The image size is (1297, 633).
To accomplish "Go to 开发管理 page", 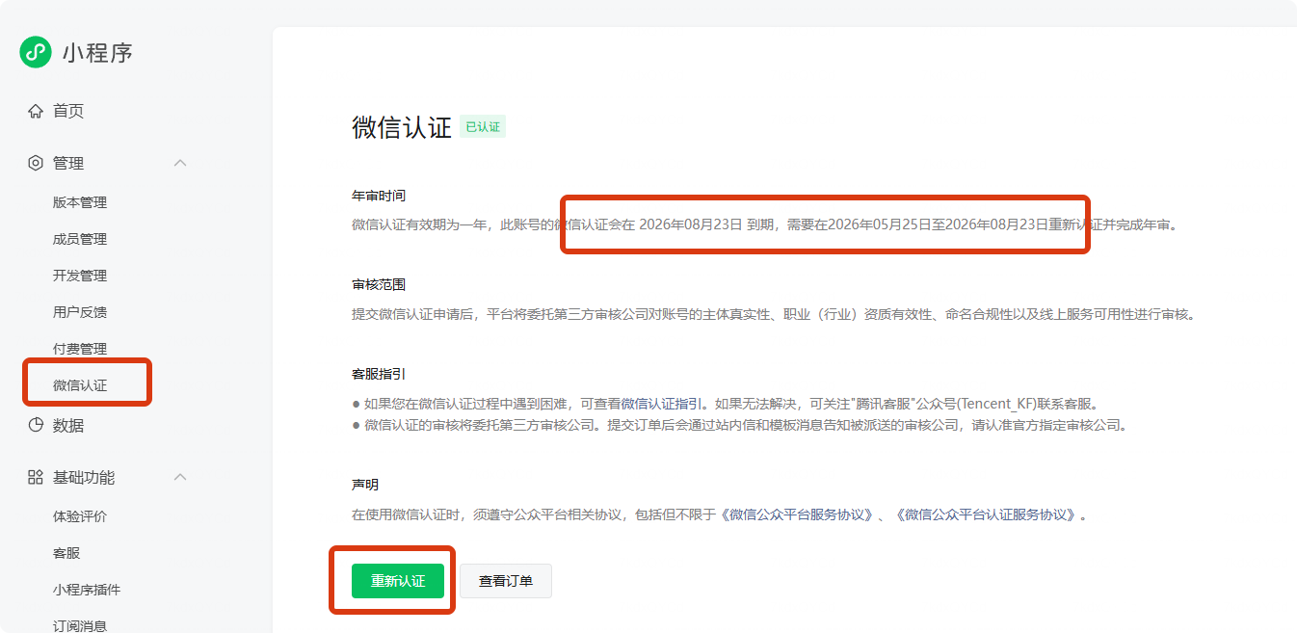I will pyautogui.click(x=80, y=276).
